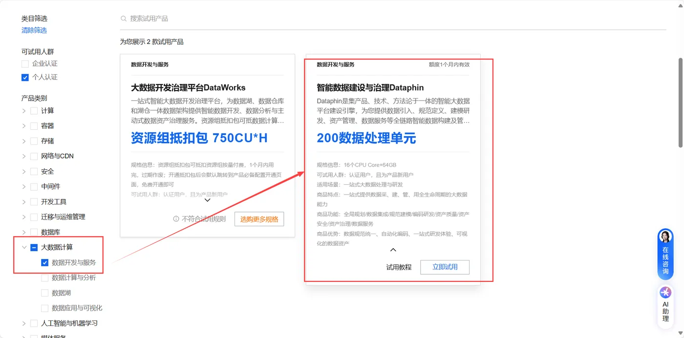Check the 网络与CDN category checkbox

[34, 156]
